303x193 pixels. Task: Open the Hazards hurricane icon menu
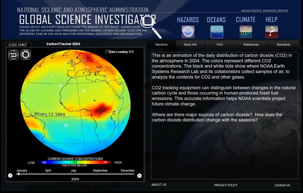[188, 32]
